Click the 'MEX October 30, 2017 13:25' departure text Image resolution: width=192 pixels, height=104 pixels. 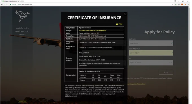click(x=92, y=36)
